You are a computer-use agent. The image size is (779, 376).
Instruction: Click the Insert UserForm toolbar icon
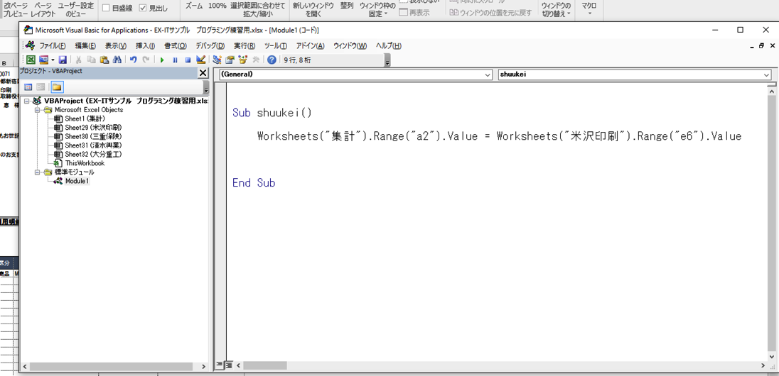[x=43, y=60]
